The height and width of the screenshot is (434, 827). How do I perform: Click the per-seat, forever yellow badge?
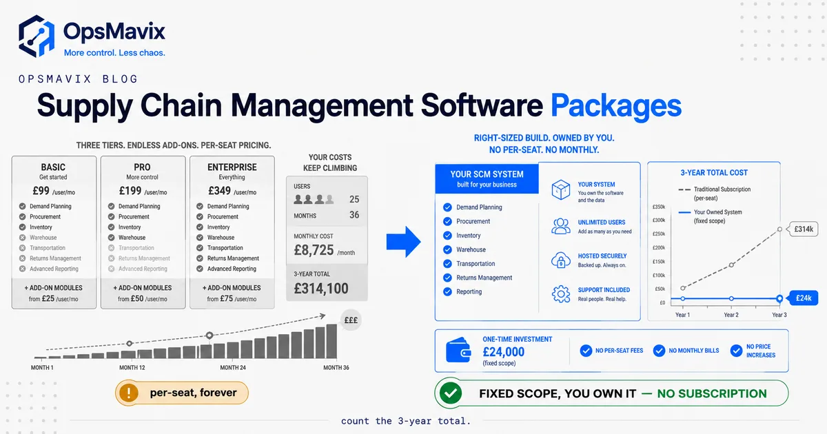(182, 393)
